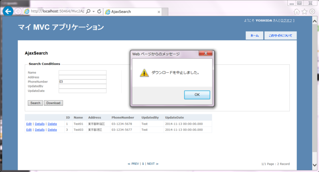Click the search magnifier in address bar
The image size is (319, 172).
click(88, 12)
